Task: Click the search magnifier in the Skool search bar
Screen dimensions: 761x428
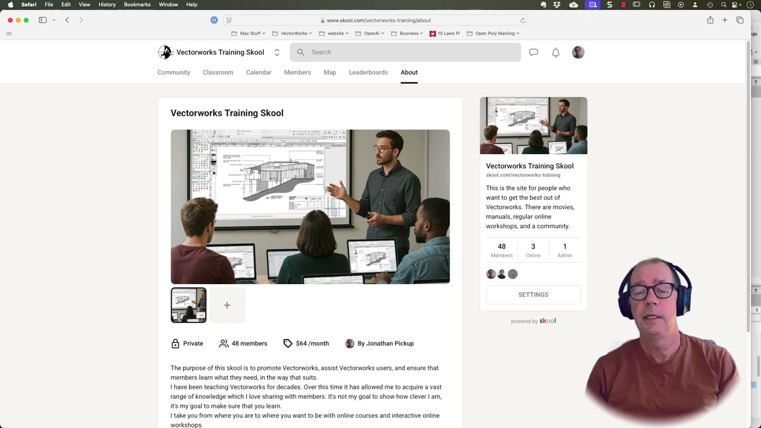Action: (301, 52)
